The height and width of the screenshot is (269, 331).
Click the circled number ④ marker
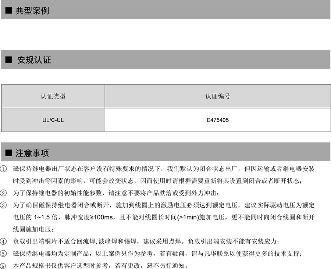pos(4,242)
